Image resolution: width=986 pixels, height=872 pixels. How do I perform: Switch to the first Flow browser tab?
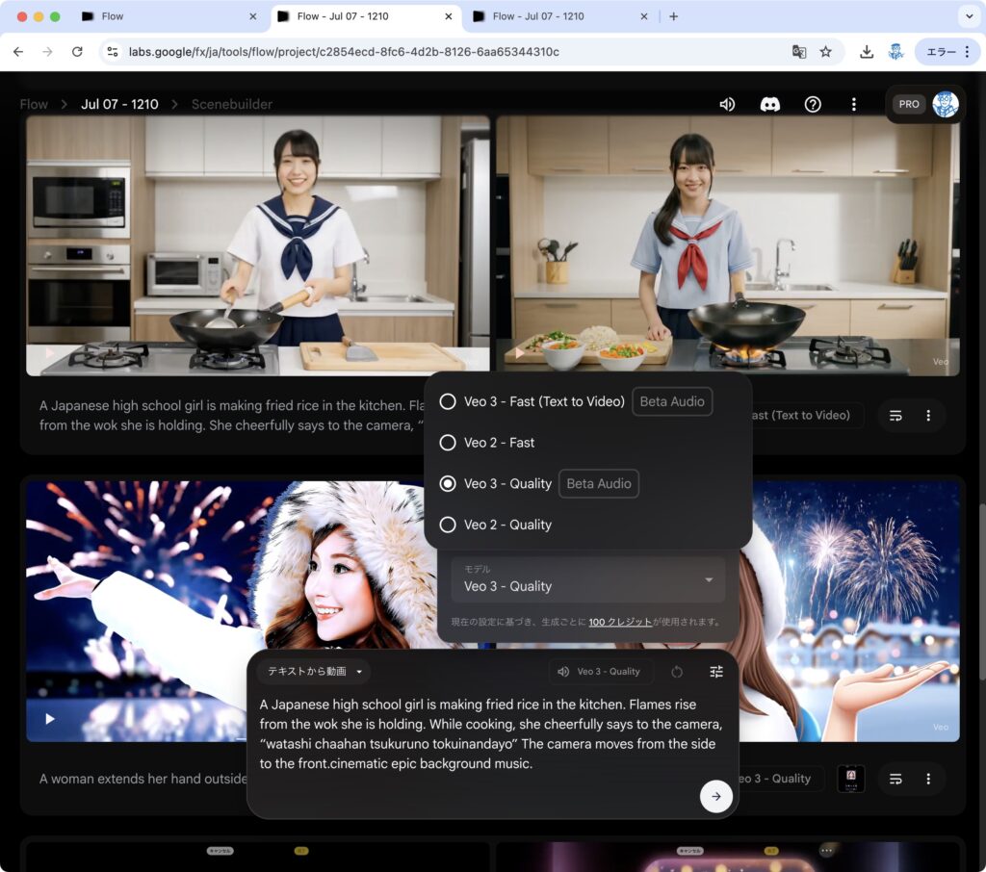click(164, 16)
